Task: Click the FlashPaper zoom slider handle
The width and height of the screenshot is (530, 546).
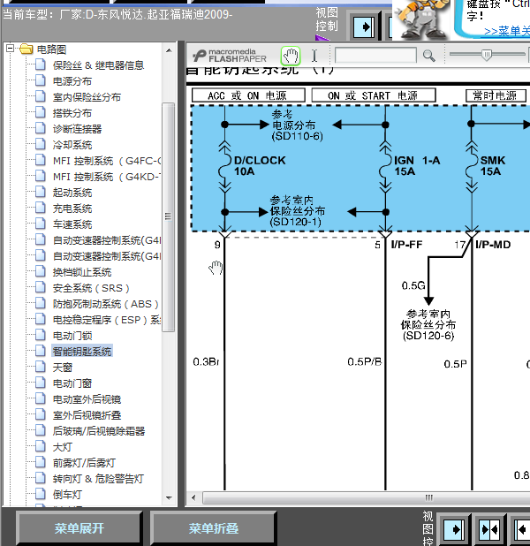Action: tap(487, 55)
